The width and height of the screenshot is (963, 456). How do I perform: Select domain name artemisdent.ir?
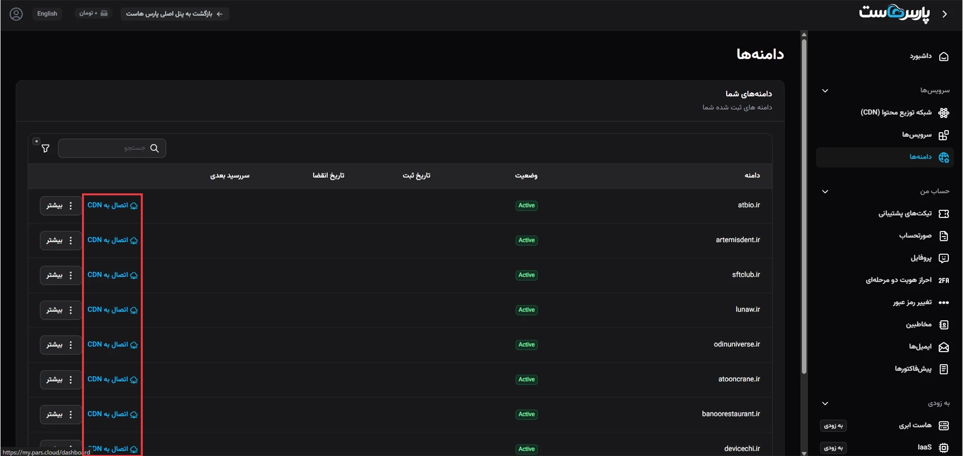(738, 240)
